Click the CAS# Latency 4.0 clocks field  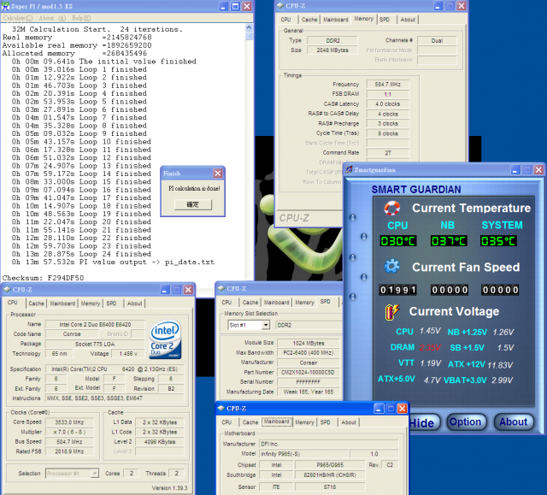(x=387, y=104)
